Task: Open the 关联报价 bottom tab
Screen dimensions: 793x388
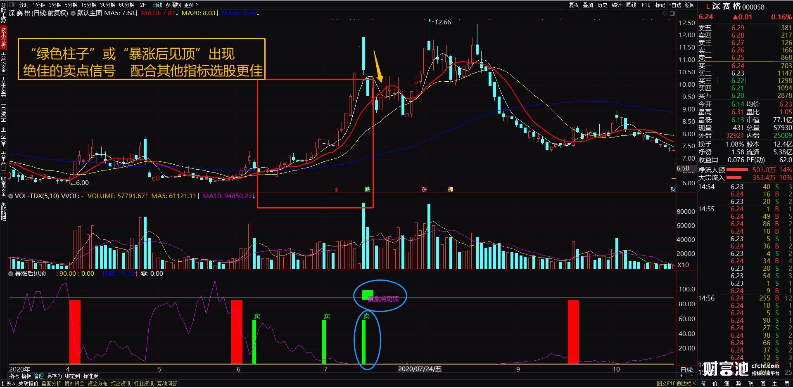Action: [x=28, y=384]
